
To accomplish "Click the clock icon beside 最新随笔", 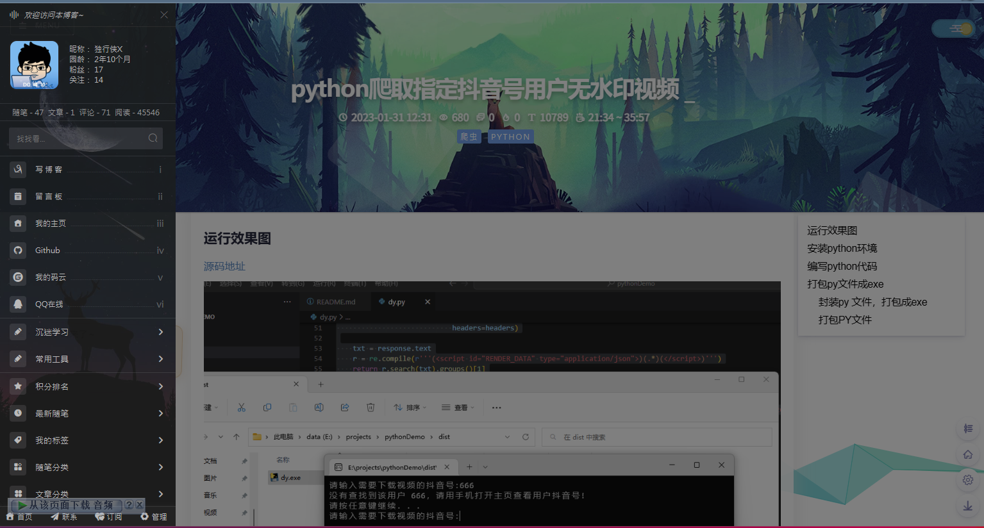I will (x=18, y=413).
